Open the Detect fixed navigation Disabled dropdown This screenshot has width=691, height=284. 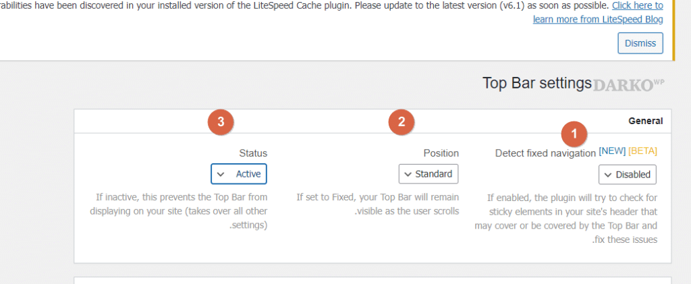627,174
